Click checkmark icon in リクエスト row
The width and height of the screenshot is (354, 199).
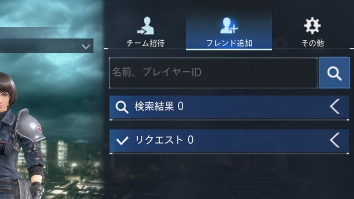(122, 140)
